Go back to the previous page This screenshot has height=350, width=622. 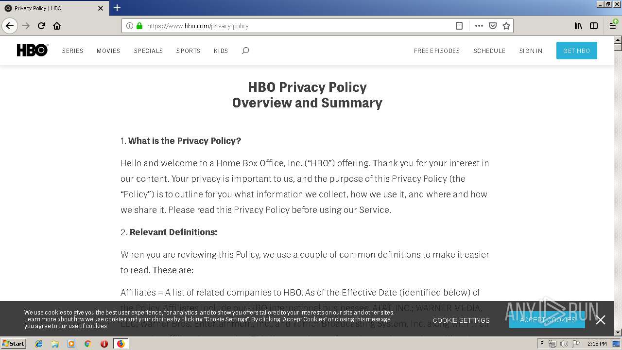tap(10, 26)
